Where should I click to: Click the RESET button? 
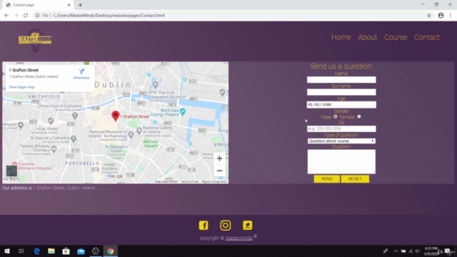355,179
